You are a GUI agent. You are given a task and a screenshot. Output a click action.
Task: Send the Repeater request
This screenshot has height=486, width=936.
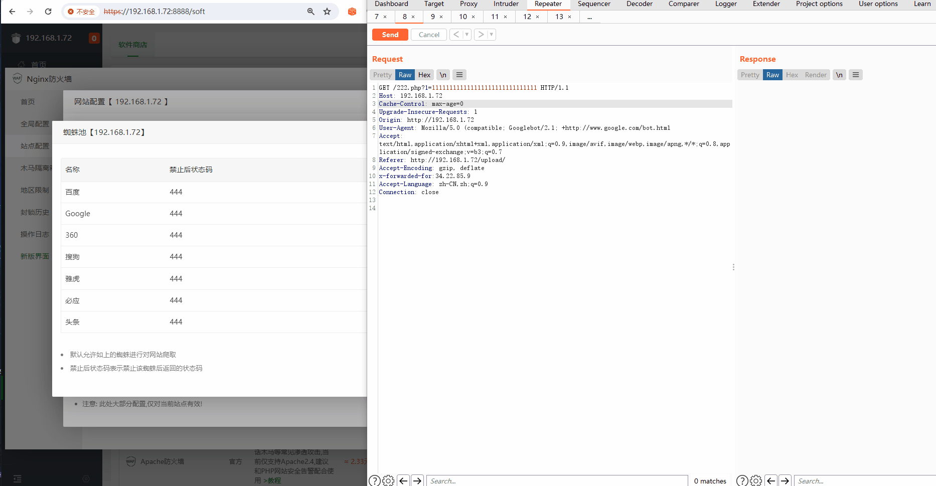tap(390, 35)
